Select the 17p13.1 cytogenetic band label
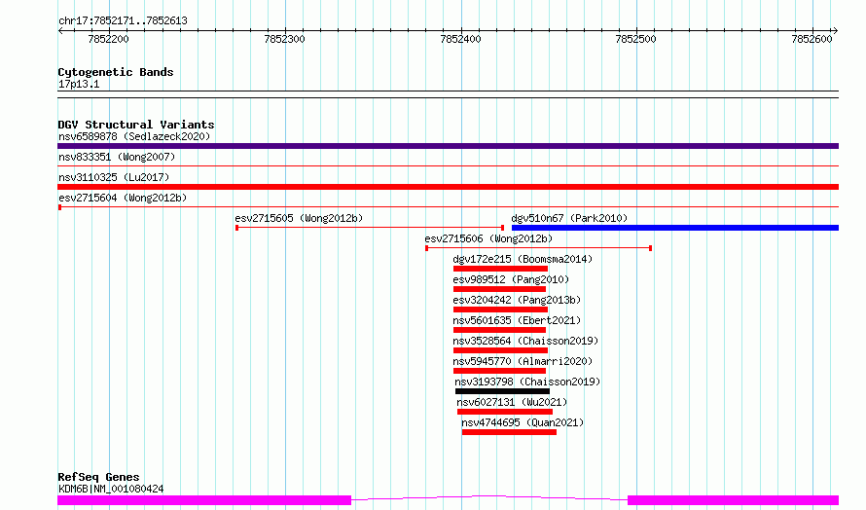866x510 pixels. click(x=79, y=84)
